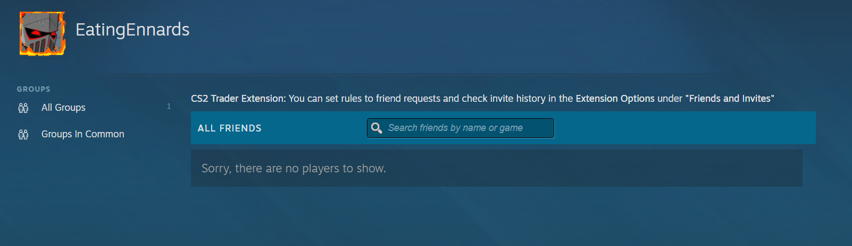Select All Groups in the sidebar
The height and width of the screenshot is (246, 852).
pos(63,108)
